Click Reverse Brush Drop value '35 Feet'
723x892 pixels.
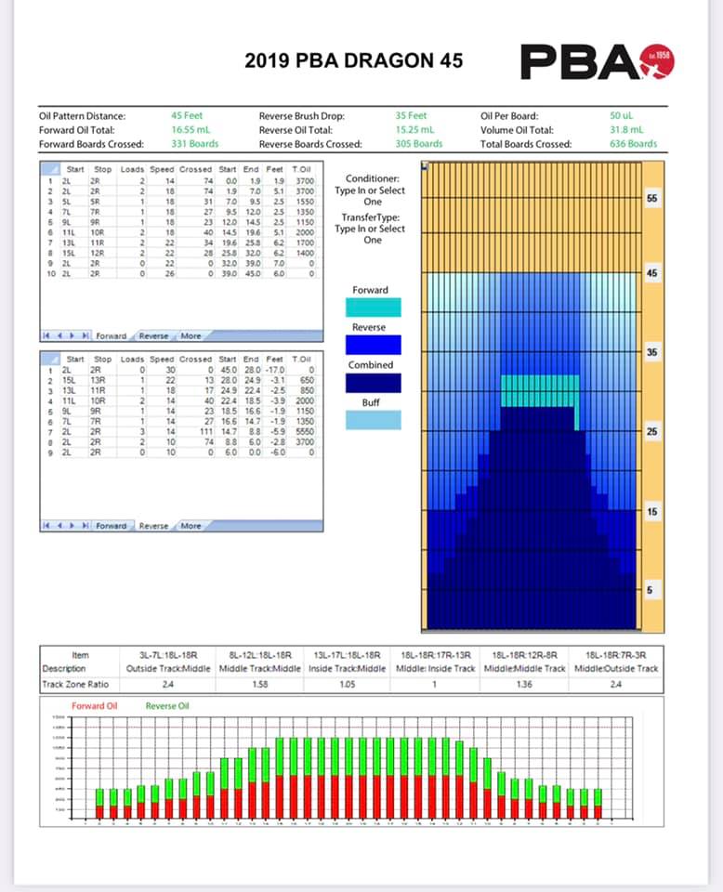coord(412,115)
